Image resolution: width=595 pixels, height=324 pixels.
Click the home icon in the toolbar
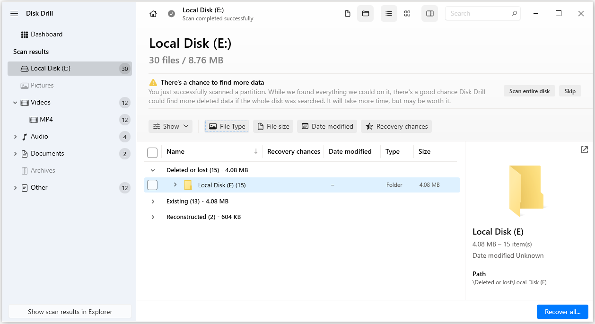[x=153, y=13]
